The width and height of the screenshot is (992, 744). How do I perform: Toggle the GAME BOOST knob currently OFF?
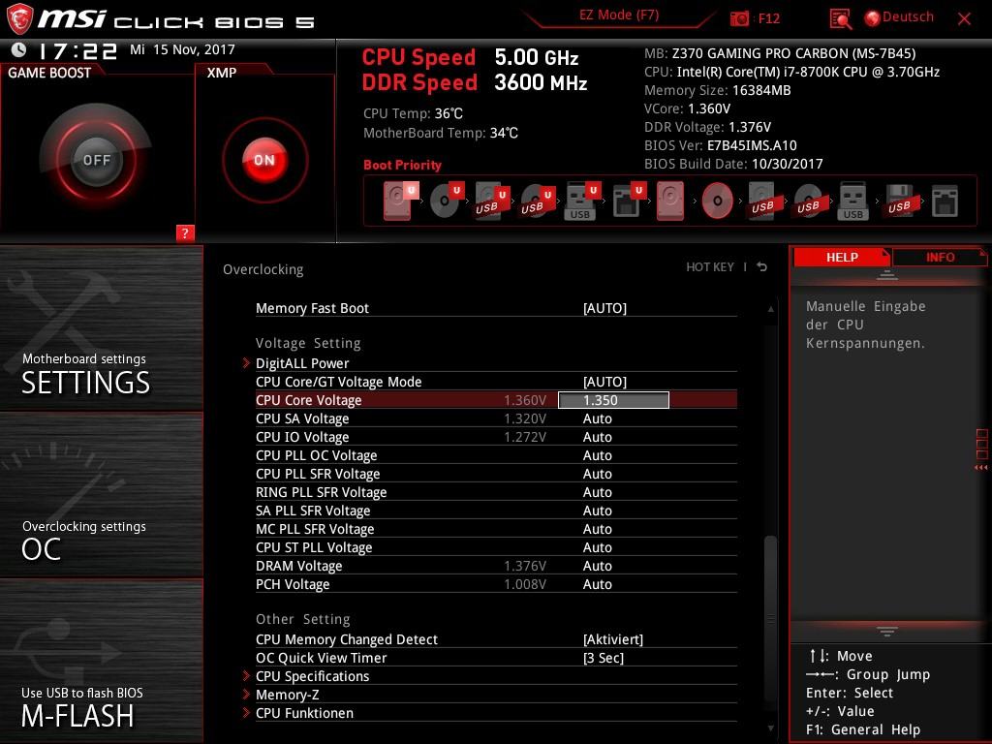[x=96, y=160]
